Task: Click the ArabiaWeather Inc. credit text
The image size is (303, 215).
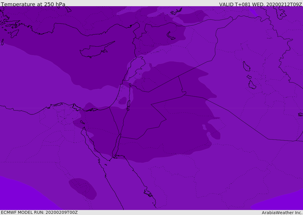Action: (x=282, y=213)
